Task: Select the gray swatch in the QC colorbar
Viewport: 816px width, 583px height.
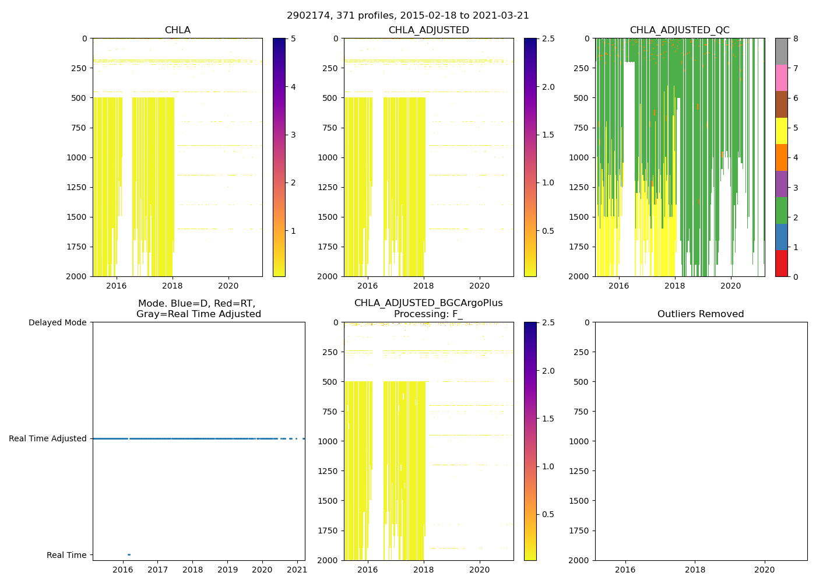Action: click(x=782, y=51)
